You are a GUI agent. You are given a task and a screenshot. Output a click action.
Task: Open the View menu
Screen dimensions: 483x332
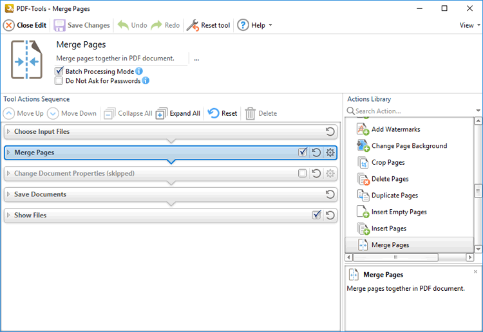coord(469,26)
